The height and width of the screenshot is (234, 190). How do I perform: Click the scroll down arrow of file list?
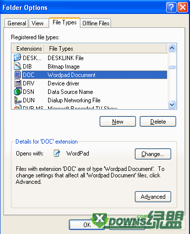172,105
